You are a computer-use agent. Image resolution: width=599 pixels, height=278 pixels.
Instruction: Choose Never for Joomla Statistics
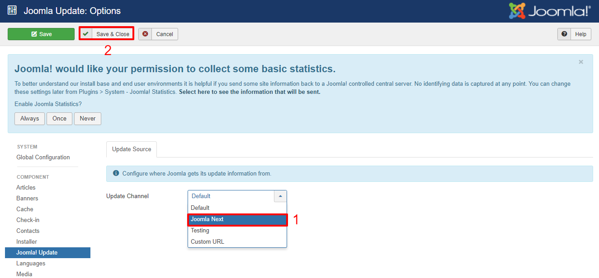pyautogui.click(x=87, y=118)
